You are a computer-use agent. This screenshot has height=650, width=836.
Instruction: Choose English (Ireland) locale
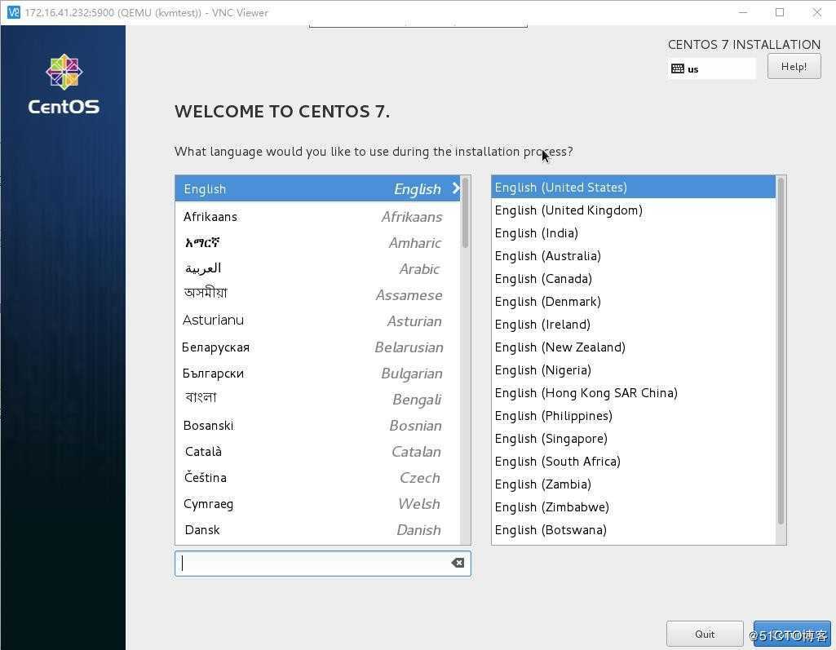click(634, 325)
